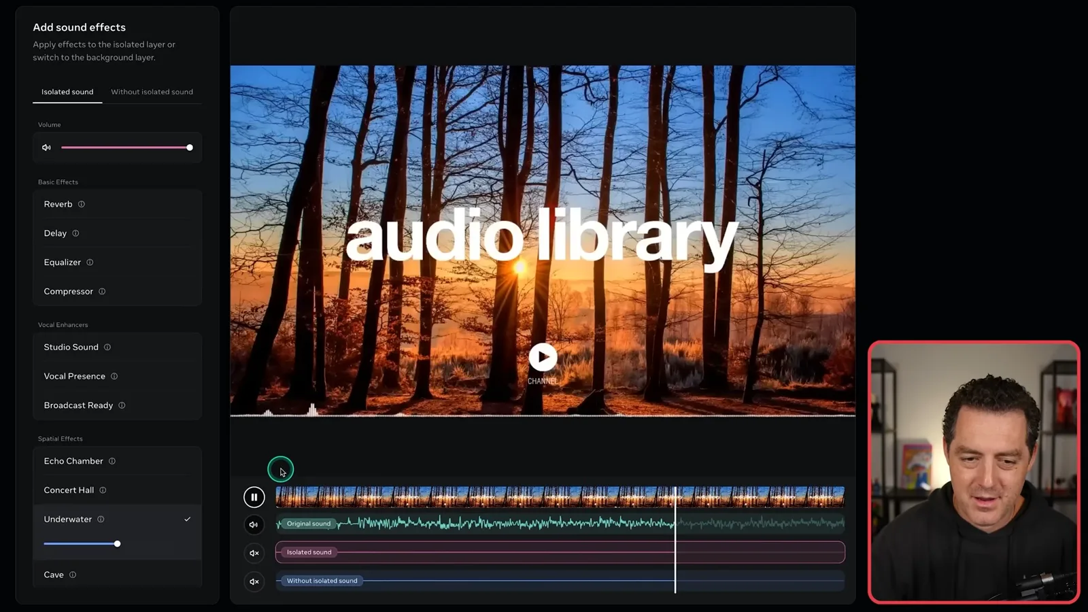The width and height of the screenshot is (1088, 612).
Task: Click the Underwater intensity slider handle
Action: 118,544
